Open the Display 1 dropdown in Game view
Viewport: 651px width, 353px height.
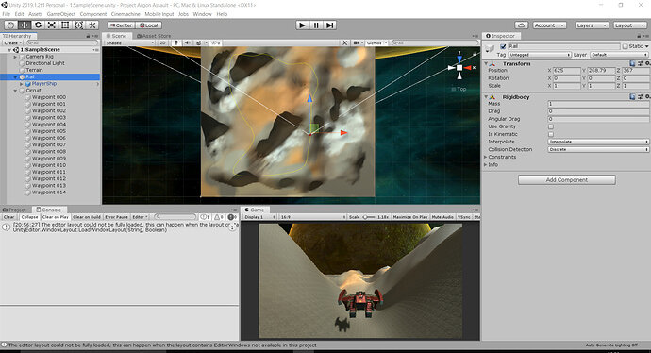[259, 217]
